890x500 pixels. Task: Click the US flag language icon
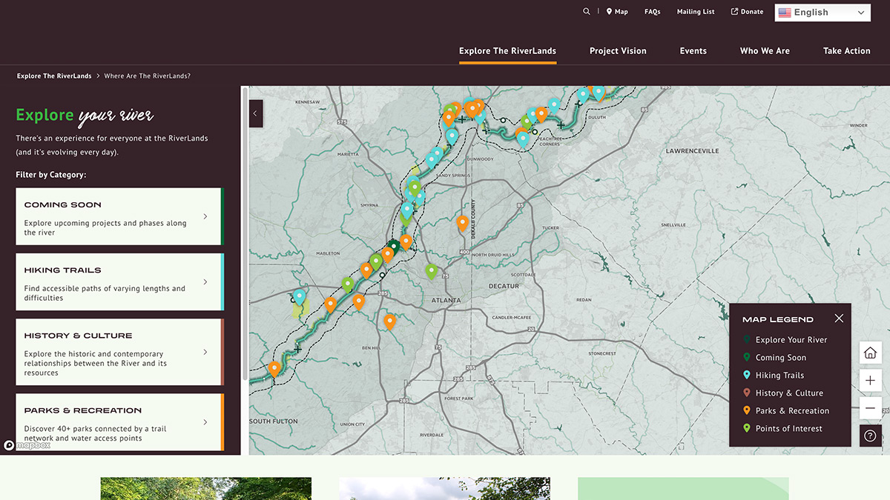(785, 13)
